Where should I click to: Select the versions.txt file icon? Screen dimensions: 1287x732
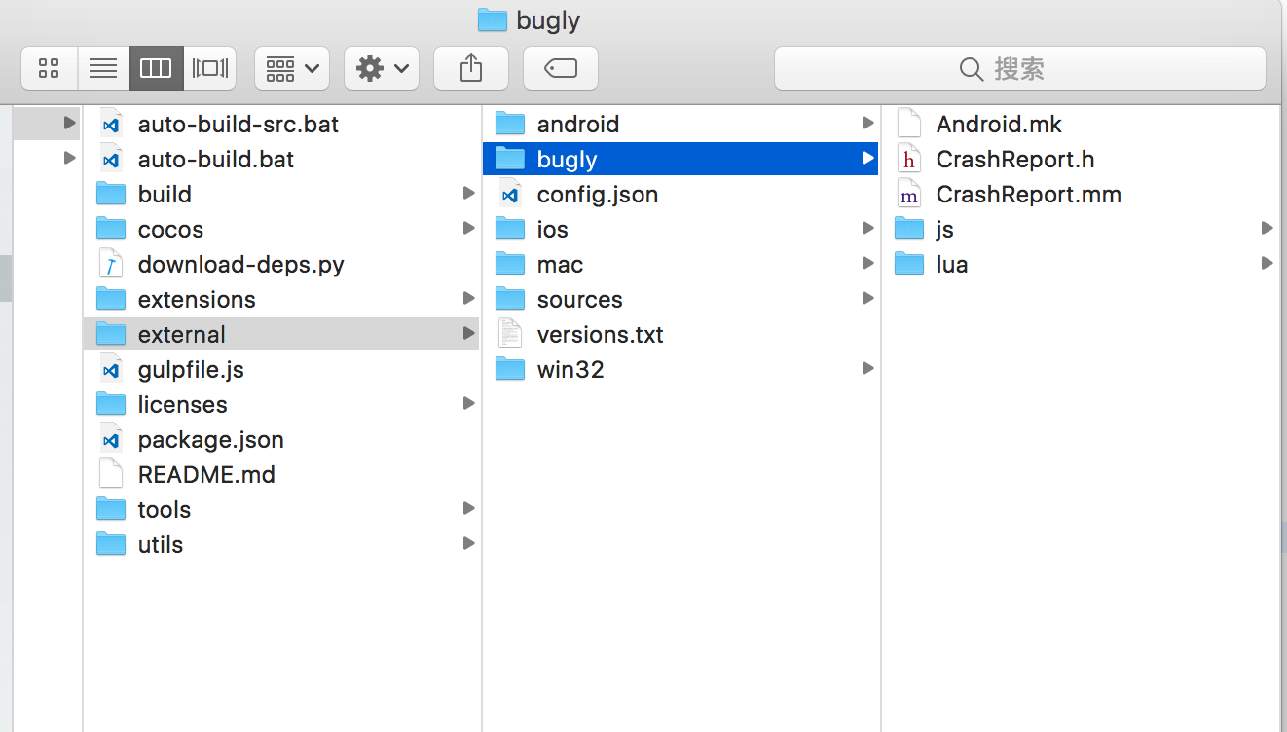point(510,335)
